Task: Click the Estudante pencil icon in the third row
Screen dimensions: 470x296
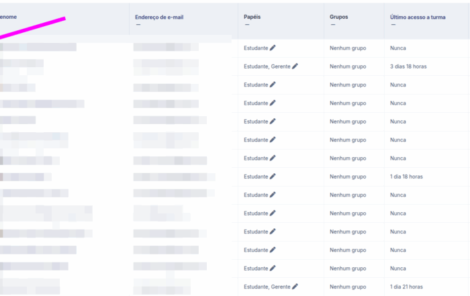Action: pos(273,85)
